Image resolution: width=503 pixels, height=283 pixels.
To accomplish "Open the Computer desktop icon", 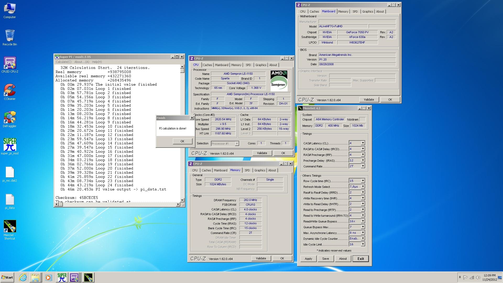I will tap(10, 11).
